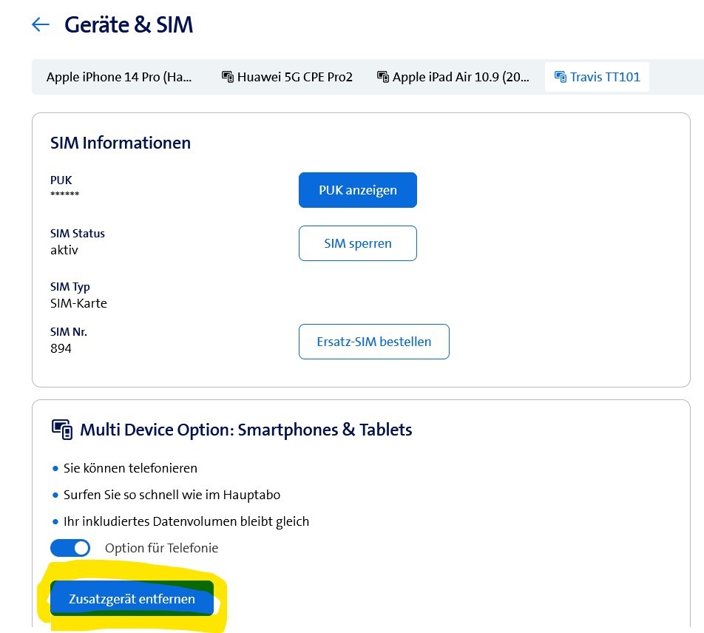Click the SIM sperren button
This screenshot has height=633, width=704.
pyautogui.click(x=358, y=243)
